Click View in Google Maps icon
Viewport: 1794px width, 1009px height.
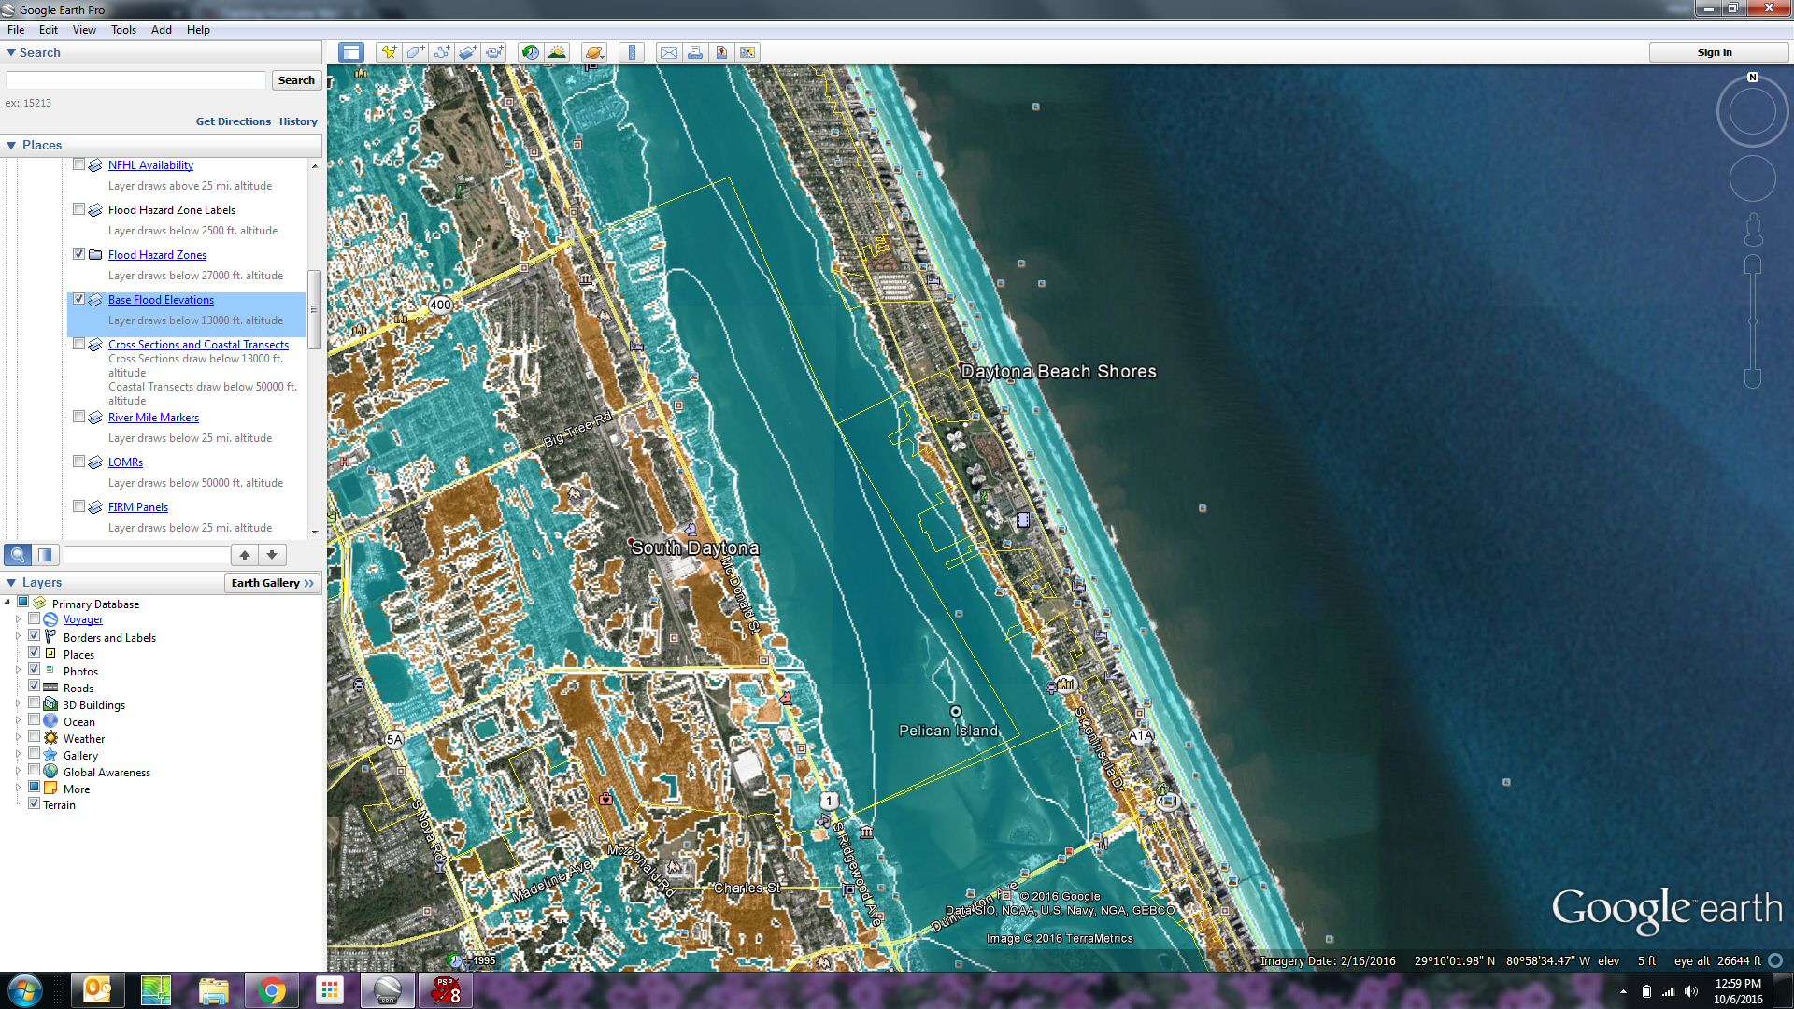747,52
